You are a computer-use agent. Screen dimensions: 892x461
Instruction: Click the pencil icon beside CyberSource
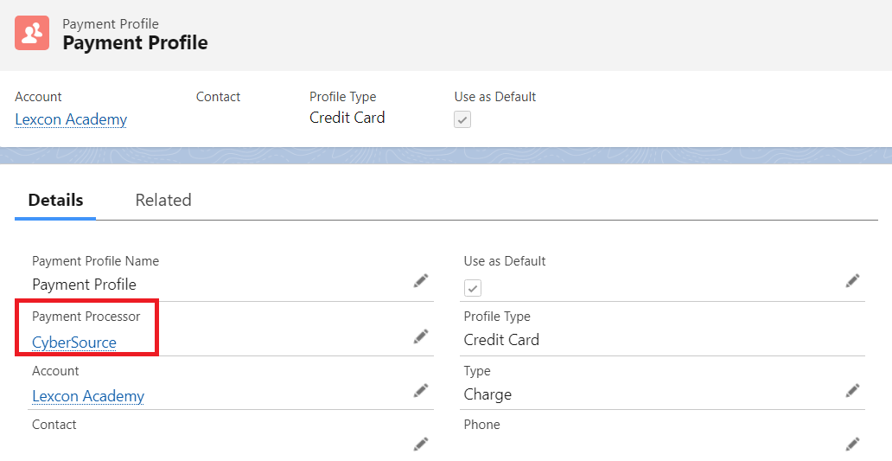421,336
